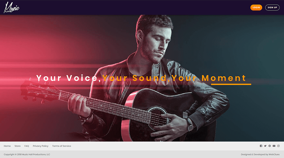The height and width of the screenshot is (158, 284).
Task: Click the orange 'Your Sound,' headline text
Action: 136,78
